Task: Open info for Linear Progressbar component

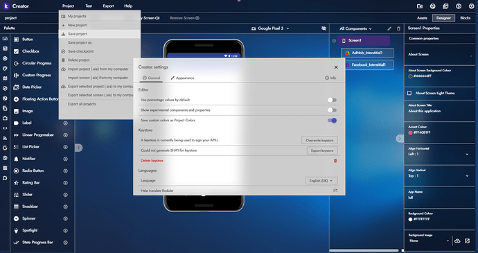Action: coord(66,135)
